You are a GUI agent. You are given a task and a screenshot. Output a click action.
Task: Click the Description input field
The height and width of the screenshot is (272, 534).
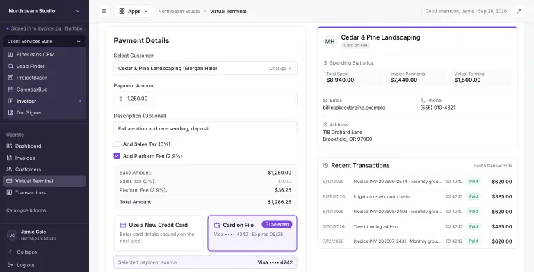[x=205, y=128]
